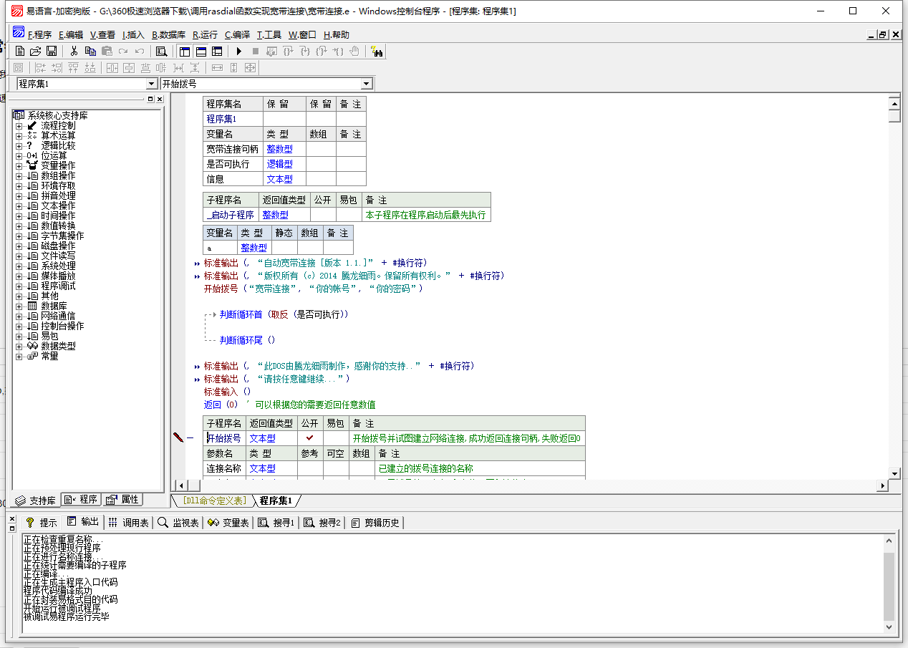This screenshot has width=908, height=648.
Task: Save the program with the floppy icon
Action: click(52, 51)
